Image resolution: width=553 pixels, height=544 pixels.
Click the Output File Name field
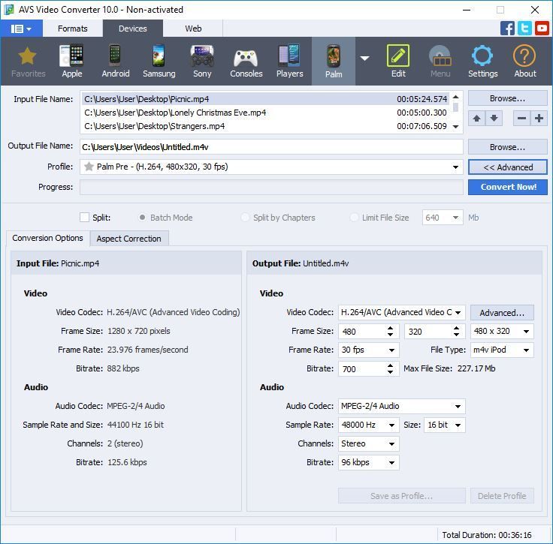point(271,147)
